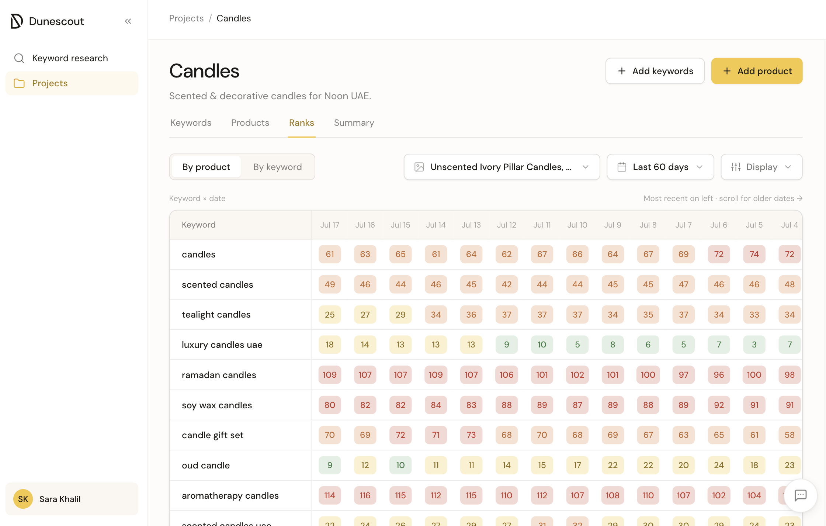Screen dimensions: 826x526
Task: Open the chat support bubble
Action: click(801, 495)
